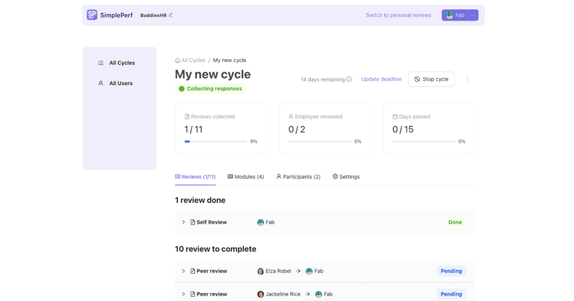Click the Stop cycle button
The width and height of the screenshot is (574, 301).
[431, 79]
